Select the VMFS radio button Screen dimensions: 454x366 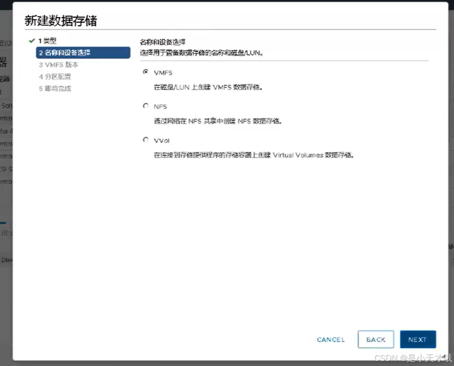point(146,72)
